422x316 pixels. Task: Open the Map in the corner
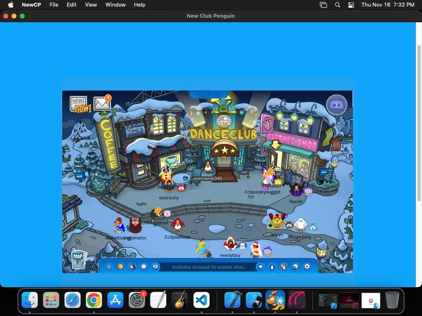79,259
